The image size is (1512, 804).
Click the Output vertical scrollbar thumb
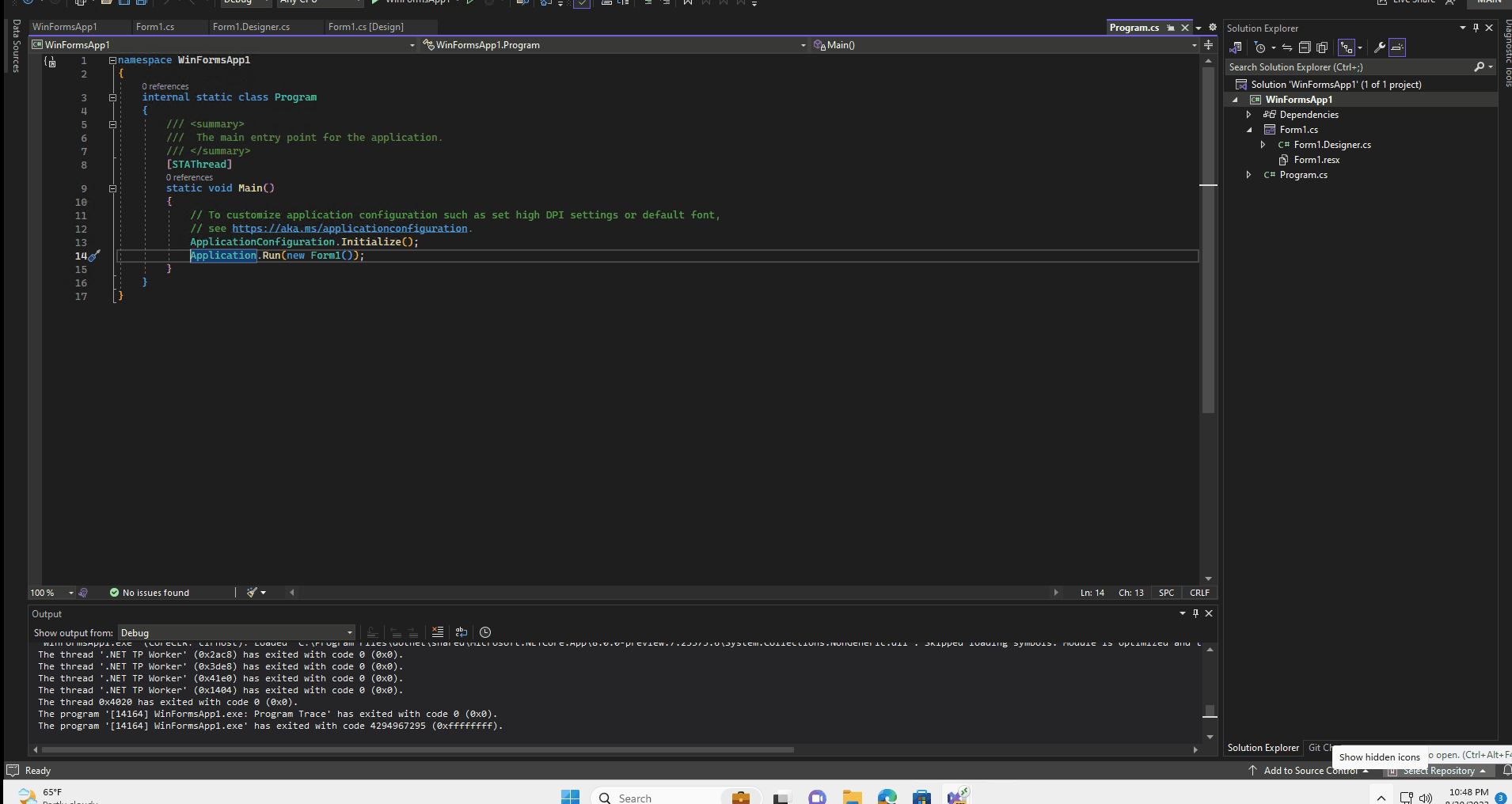point(1210,711)
